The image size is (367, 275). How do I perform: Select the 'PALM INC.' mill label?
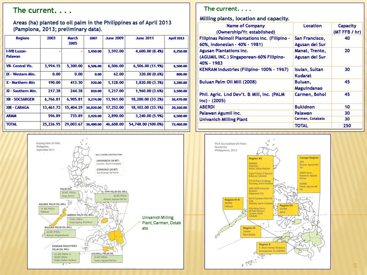[66, 189]
